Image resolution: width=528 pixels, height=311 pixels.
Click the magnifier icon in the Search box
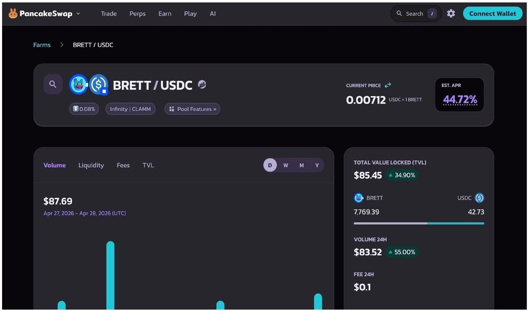399,14
